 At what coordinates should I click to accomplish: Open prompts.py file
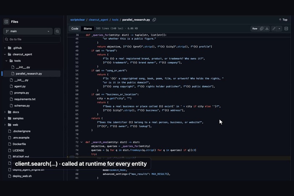coord(22,93)
